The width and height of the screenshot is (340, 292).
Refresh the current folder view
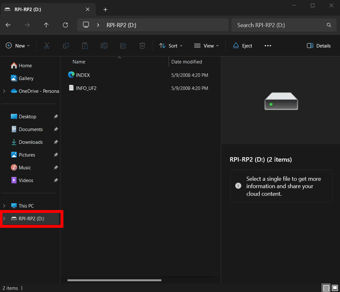click(65, 25)
